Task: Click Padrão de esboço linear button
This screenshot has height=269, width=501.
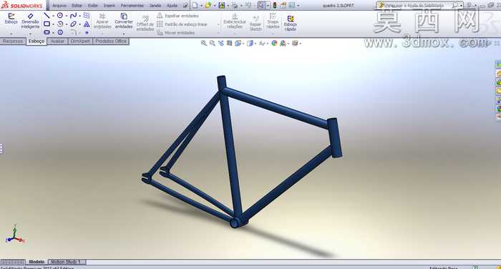Action: (182, 24)
